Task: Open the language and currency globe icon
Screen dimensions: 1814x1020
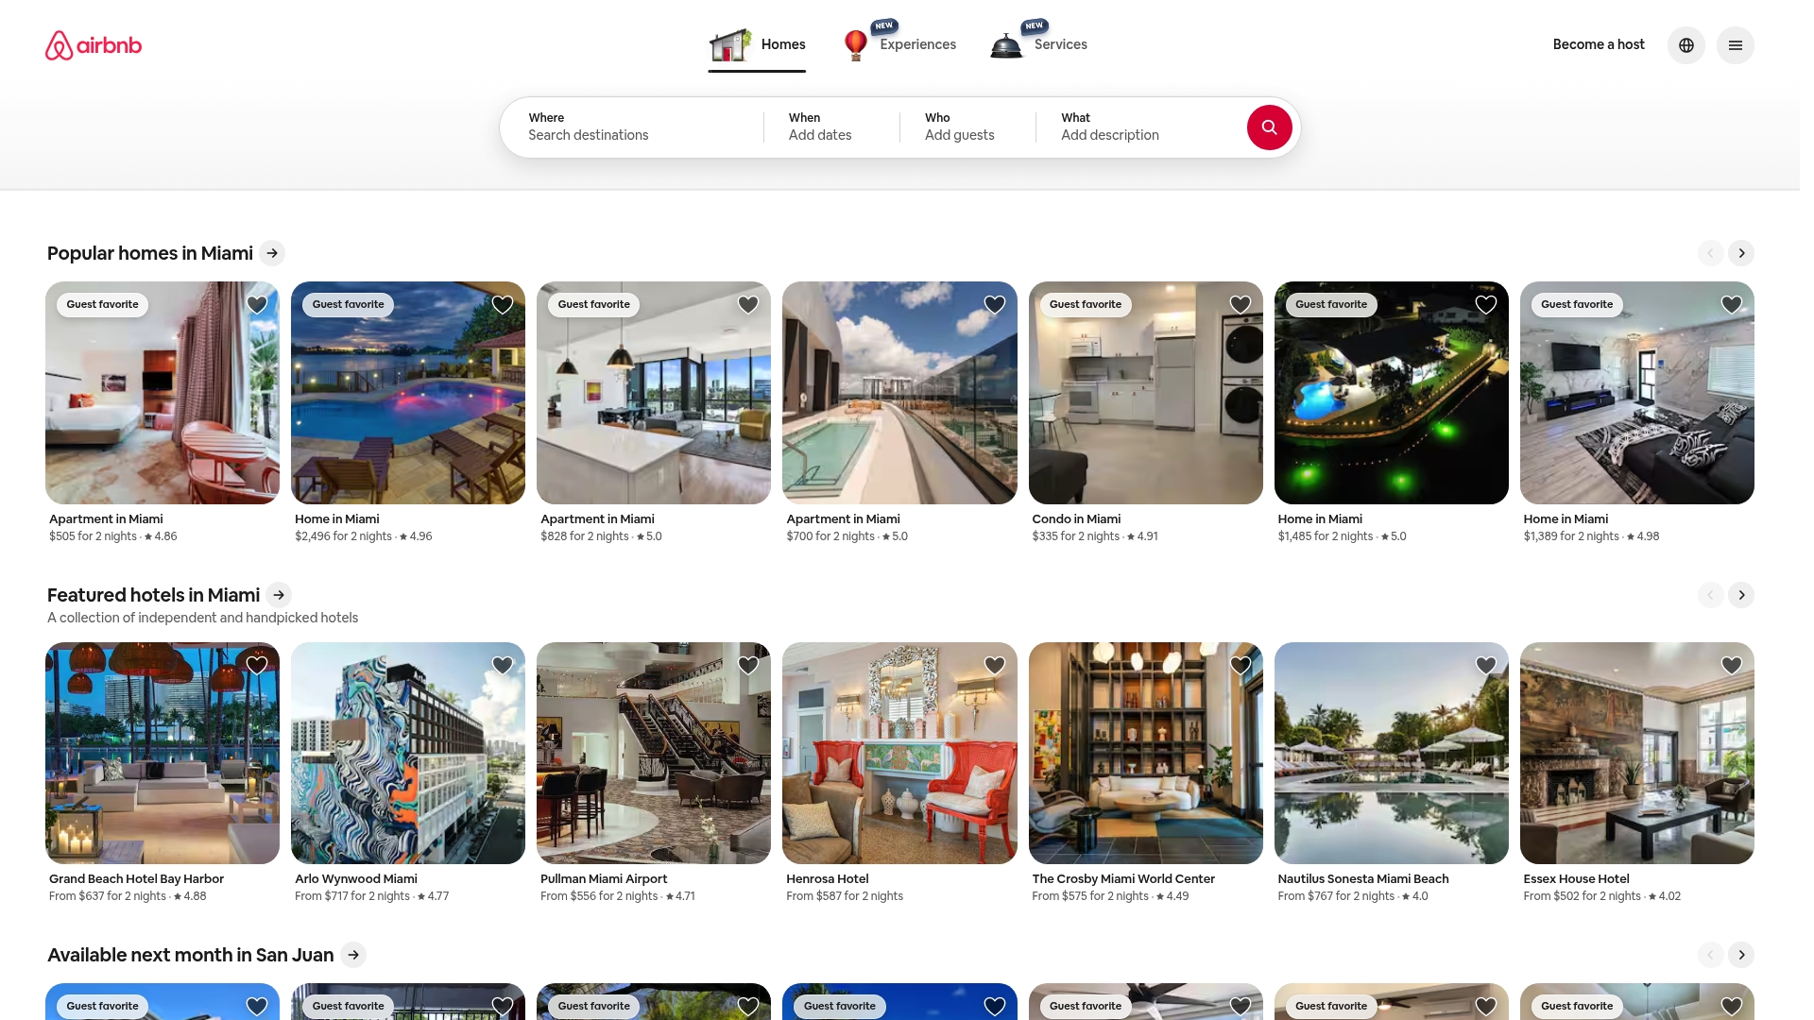Action: (x=1686, y=44)
